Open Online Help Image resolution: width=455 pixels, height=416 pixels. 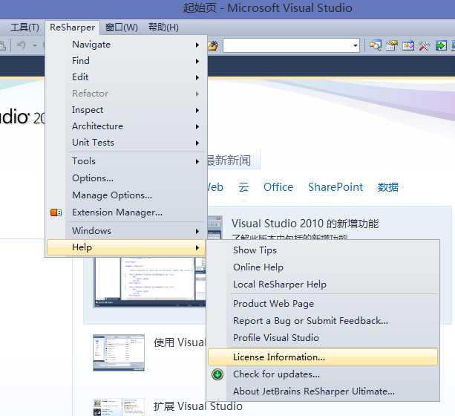[323, 267]
